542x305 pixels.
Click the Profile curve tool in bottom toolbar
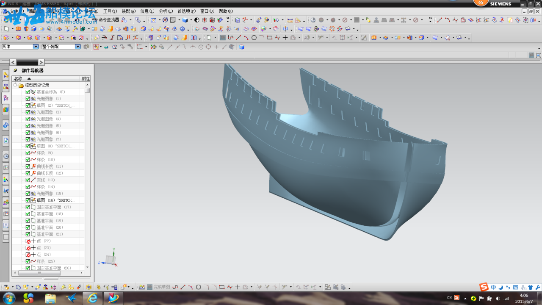(x=175, y=287)
